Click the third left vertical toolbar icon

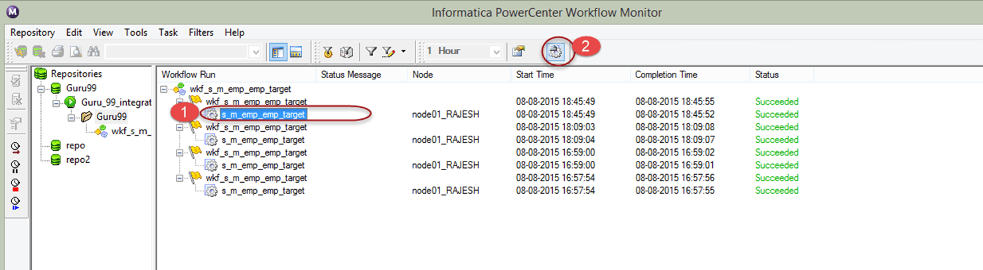click(x=16, y=124)
